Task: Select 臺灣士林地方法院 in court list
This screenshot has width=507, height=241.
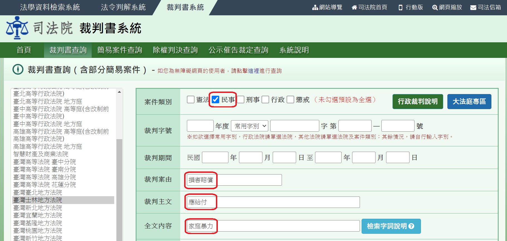Action: [x=63, y=200]
